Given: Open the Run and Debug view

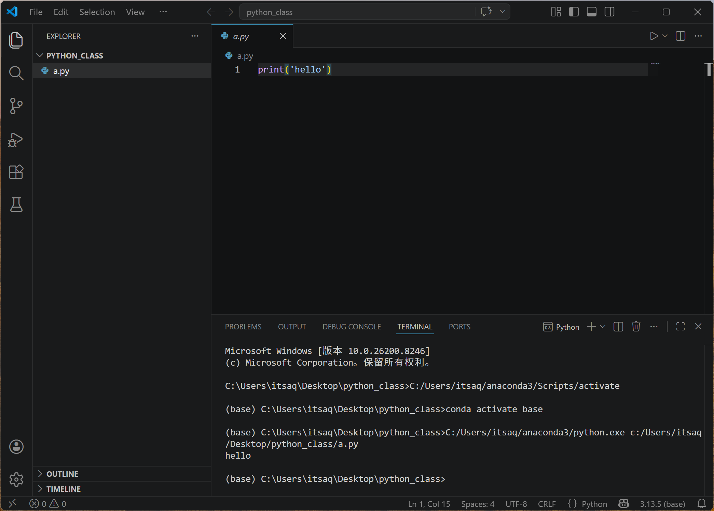Looking at the screenshot, I should [x=16, y=139].
